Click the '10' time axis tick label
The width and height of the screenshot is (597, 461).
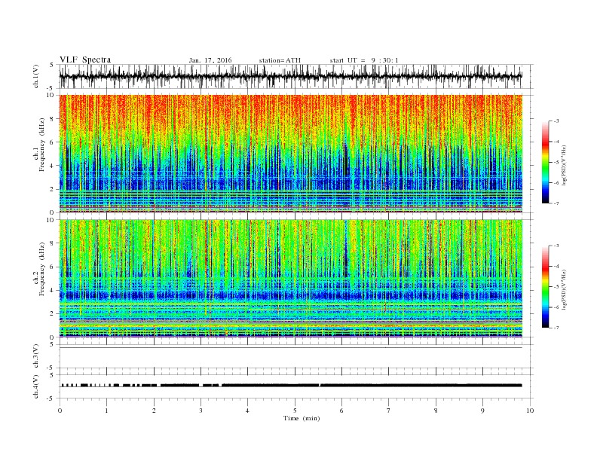click(530, 411)
